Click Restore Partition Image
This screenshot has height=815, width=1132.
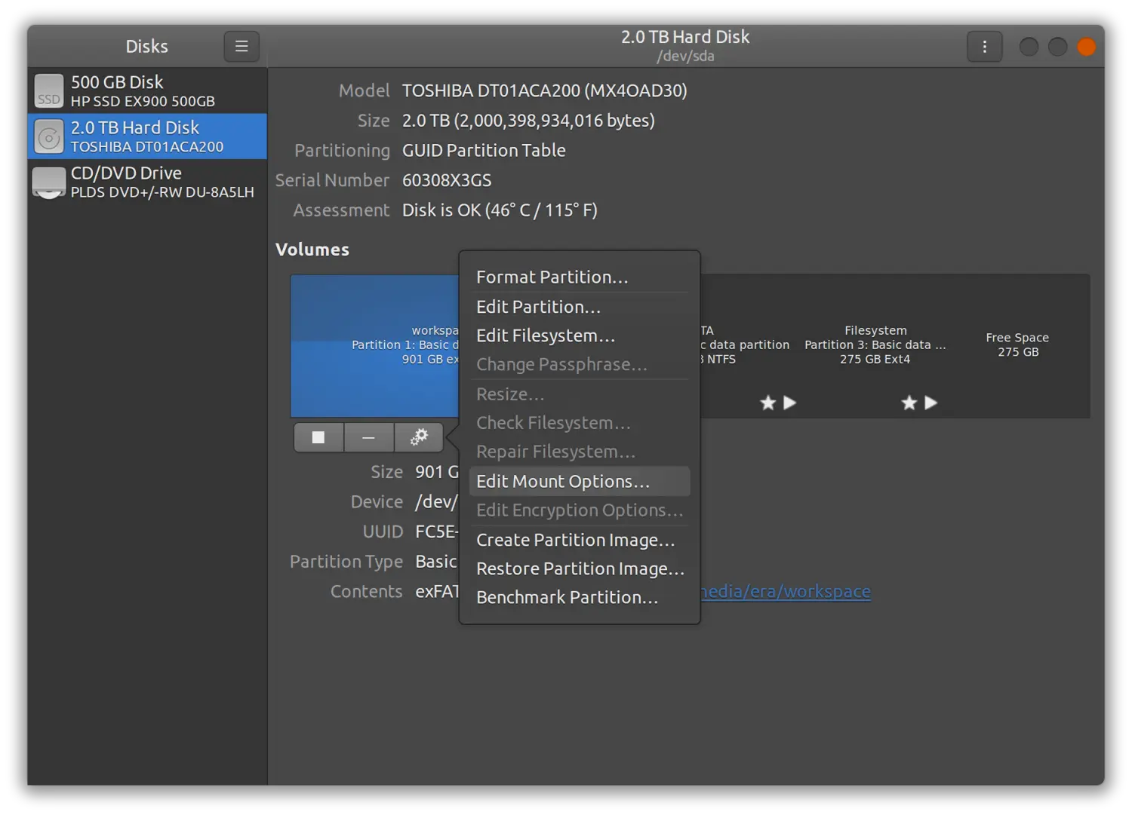click(580, 568)
